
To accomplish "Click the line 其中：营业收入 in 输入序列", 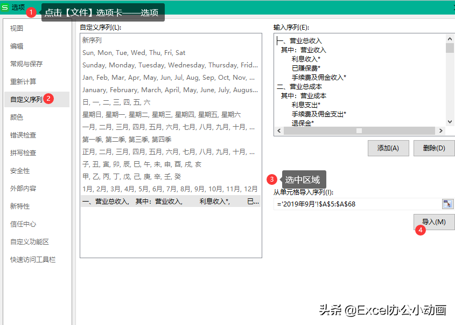I will tap(304, 50).
